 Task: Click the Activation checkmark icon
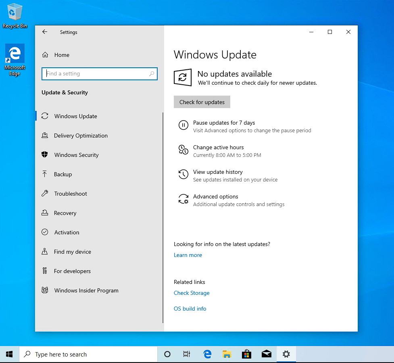(45, 232)
